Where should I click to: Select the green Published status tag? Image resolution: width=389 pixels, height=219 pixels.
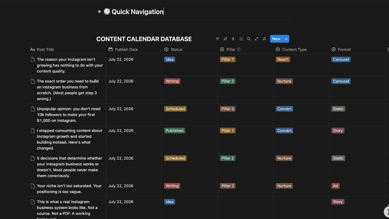[x=174, y=130]
